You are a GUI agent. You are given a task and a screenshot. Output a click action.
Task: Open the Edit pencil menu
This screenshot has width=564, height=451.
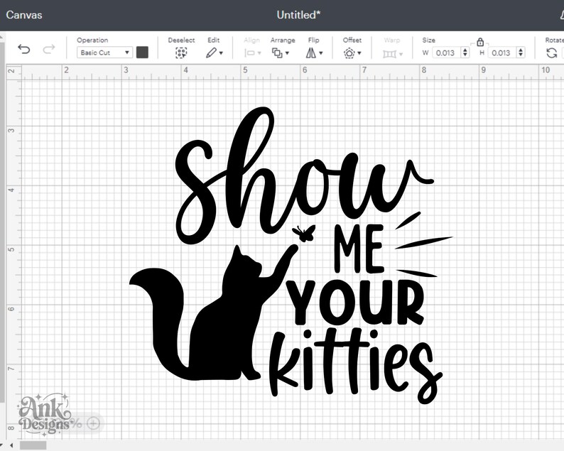pos(212,53)
